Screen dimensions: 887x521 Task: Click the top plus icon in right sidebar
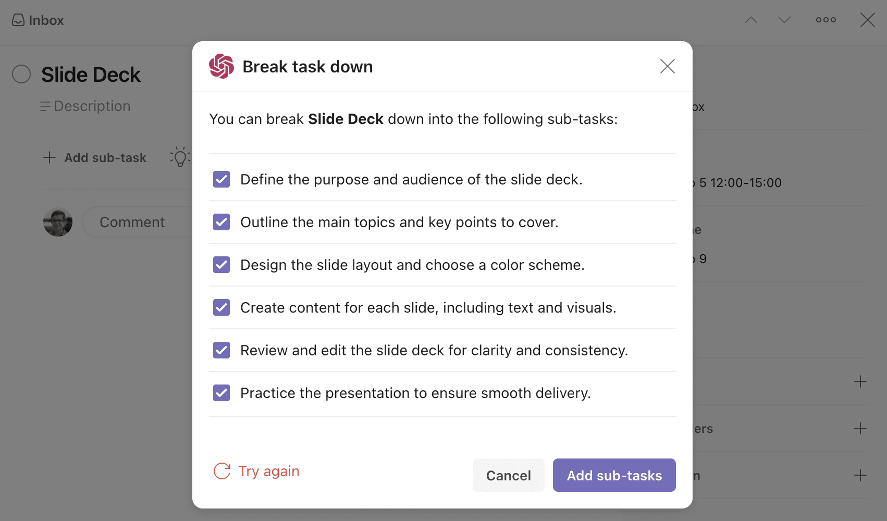(x=860, y=381)
